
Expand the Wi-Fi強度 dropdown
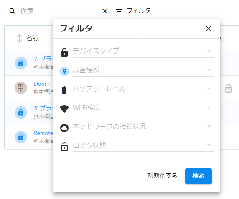[x=143, y=108]
